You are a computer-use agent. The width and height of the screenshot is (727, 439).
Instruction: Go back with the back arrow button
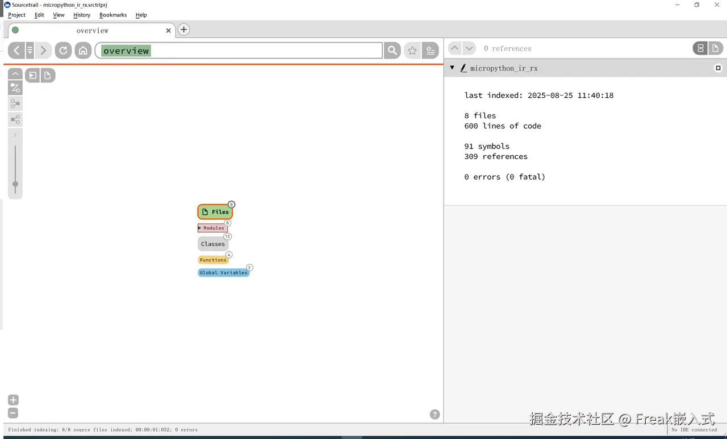16,51
